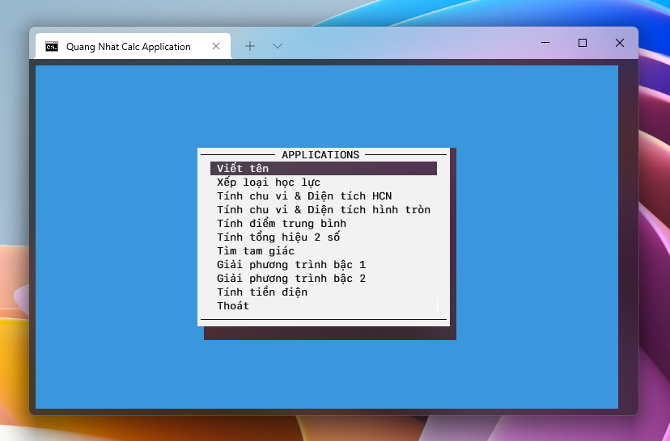The image size is (670, 441).
Task: Maximize the terminal window
Action: (583, 43)
